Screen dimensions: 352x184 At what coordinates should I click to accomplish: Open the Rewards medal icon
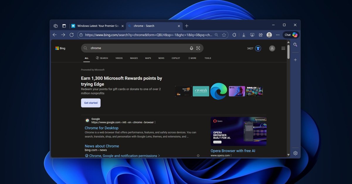pyautogui.click(x=258, y=48)
